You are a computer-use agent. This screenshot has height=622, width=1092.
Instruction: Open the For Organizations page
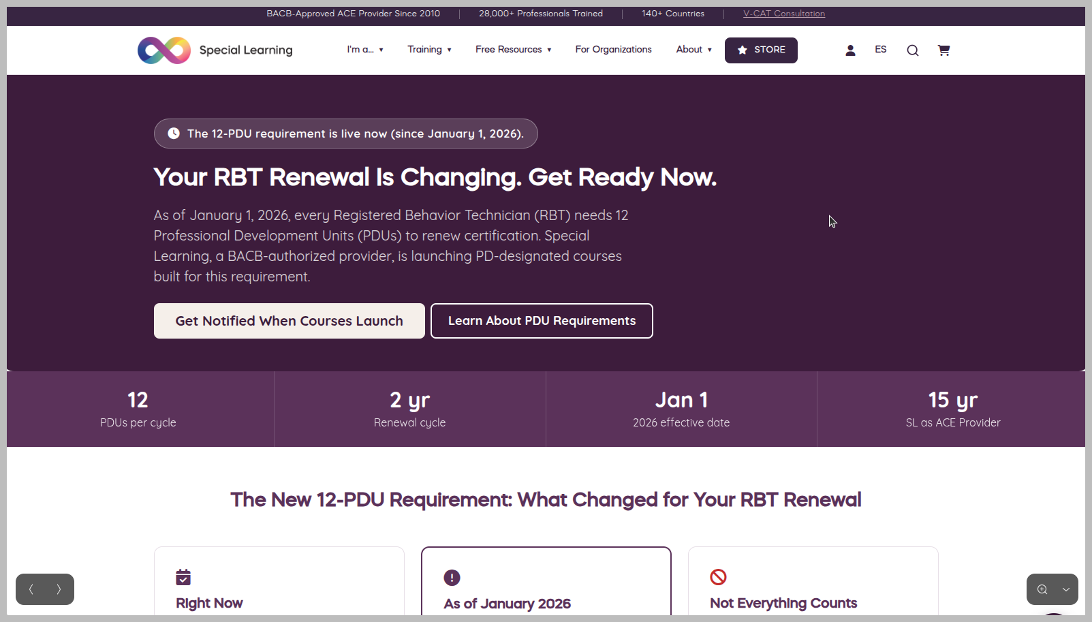pos(613,50)
